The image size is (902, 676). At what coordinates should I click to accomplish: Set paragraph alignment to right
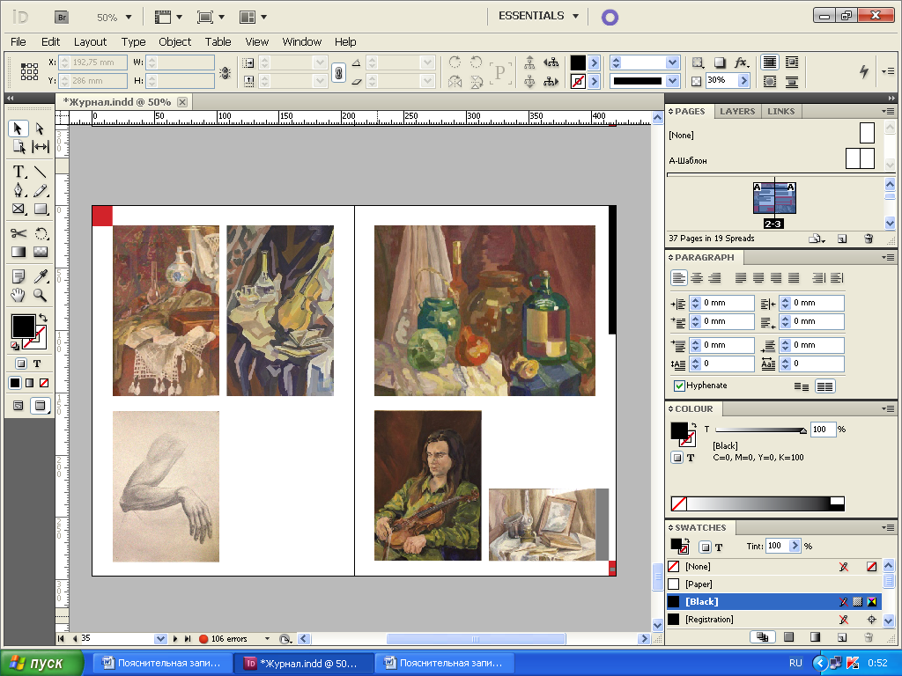coord(714,278)
